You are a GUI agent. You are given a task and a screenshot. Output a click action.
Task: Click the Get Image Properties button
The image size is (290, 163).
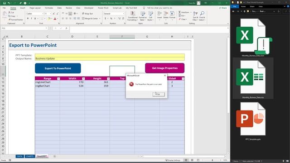(165, 68)
